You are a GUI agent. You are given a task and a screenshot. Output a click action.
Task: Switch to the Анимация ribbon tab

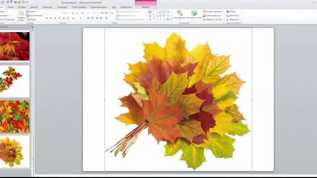click(62, 7)
